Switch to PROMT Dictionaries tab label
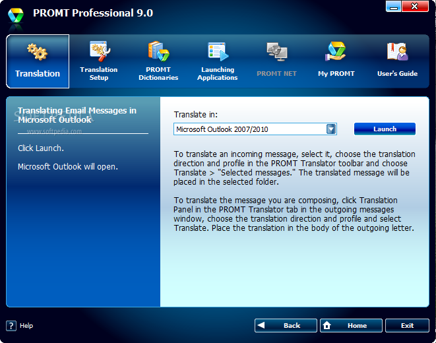436x343 pixels. pos(158,74)
